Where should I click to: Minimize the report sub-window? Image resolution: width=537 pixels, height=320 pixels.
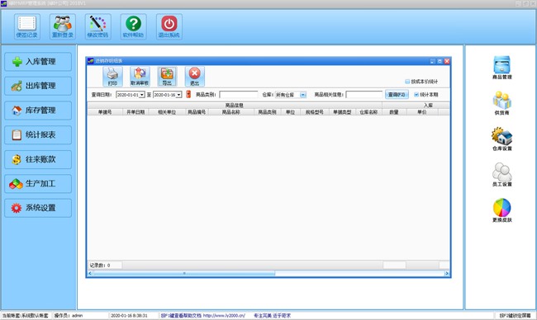point(433,61)
